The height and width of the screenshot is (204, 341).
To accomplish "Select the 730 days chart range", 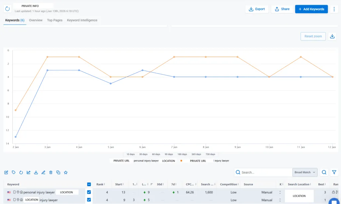I will 210,154.
